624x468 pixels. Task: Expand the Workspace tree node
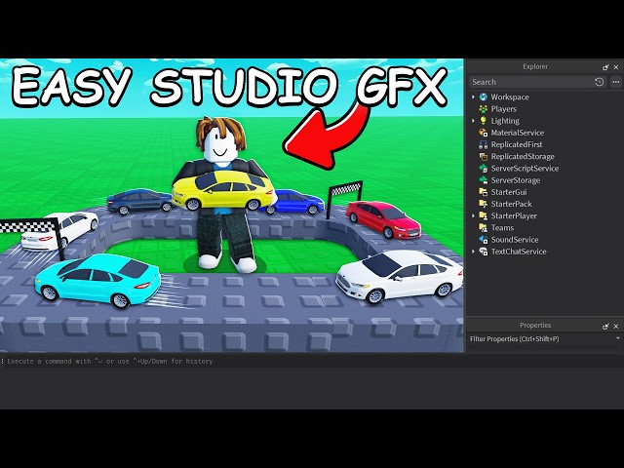(473, 97)
